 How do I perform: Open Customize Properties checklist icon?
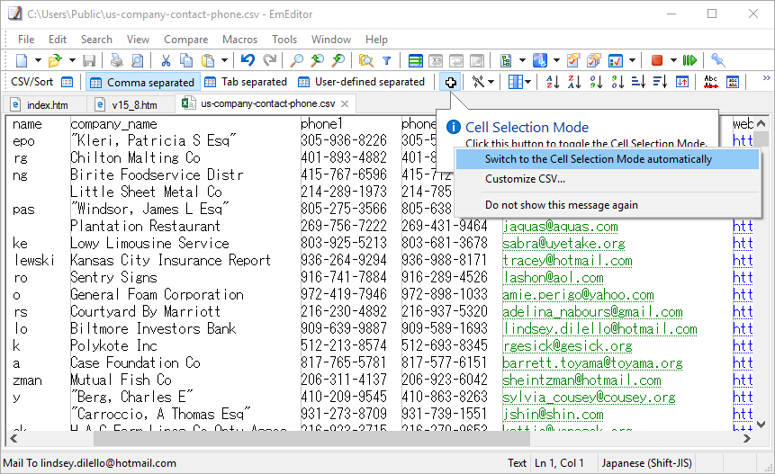coord(616,61)
